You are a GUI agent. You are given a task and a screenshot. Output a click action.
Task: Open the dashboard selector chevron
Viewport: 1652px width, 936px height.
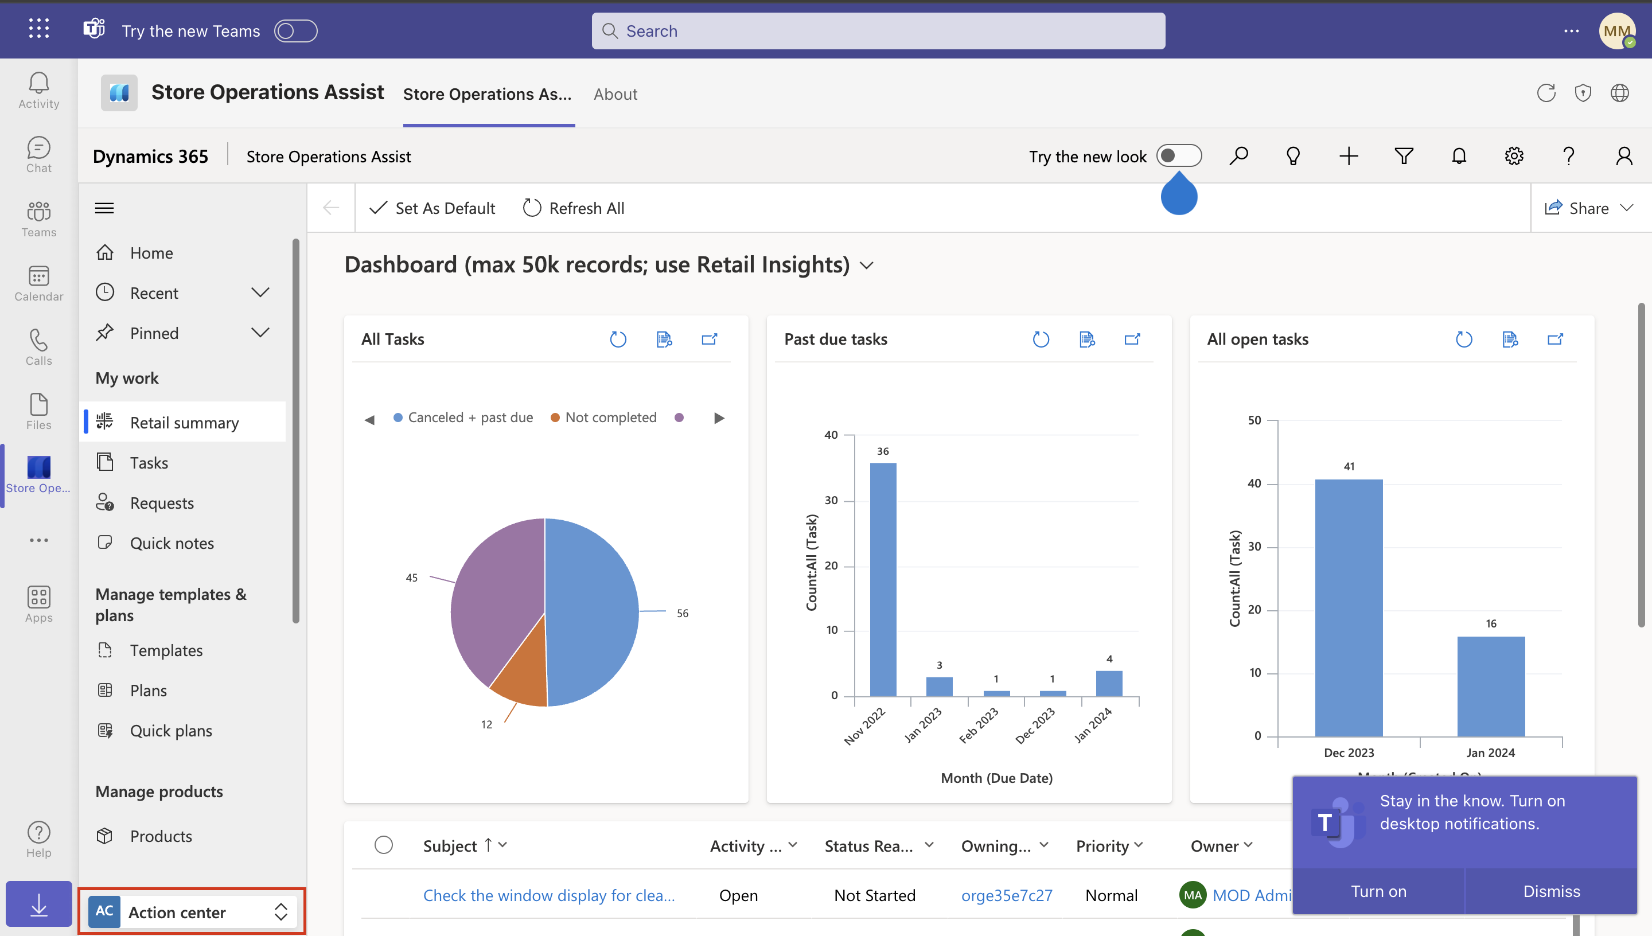coord(867,266)
